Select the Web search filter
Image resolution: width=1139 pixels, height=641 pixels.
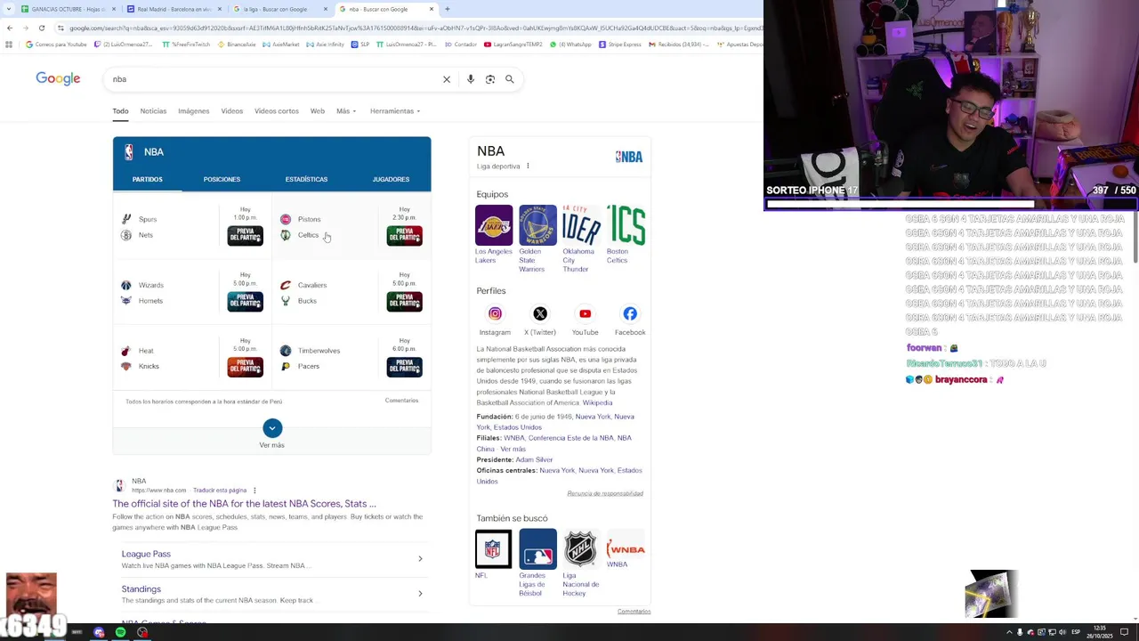pyautogui.click(x=317, y=111)
